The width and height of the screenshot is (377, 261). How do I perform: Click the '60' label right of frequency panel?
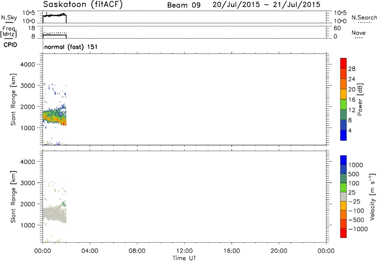337,28
